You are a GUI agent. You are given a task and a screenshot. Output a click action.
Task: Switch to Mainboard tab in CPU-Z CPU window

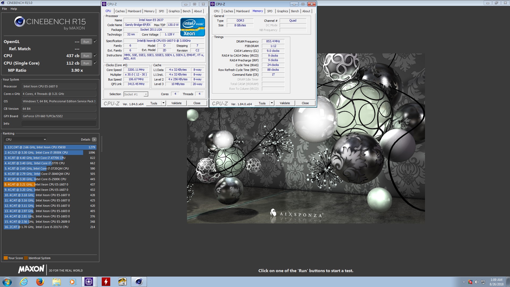click(x=134, y=11)
